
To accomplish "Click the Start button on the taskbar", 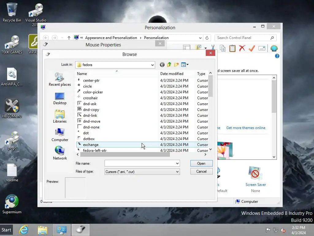I will click(x=6, y=230).
